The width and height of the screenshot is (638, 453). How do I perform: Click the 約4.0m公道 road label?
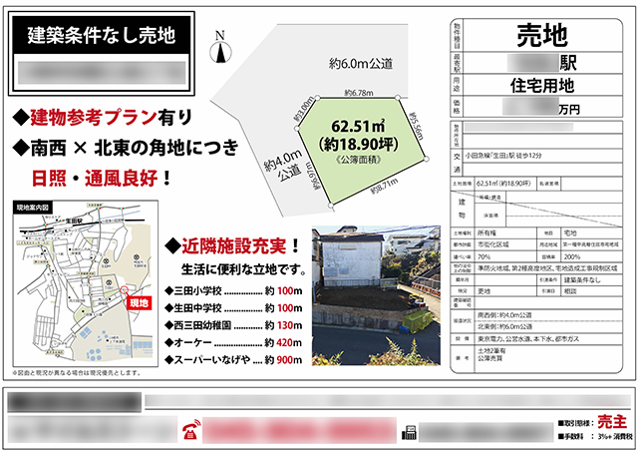(x=282, y=165)
